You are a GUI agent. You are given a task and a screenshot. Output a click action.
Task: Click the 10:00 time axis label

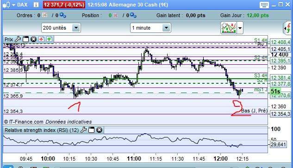point(48,159)
